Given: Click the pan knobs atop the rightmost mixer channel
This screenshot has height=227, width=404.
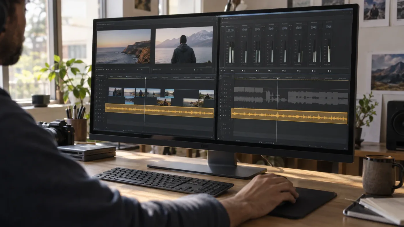Looking at the screenshot, I should pos(329,27).
